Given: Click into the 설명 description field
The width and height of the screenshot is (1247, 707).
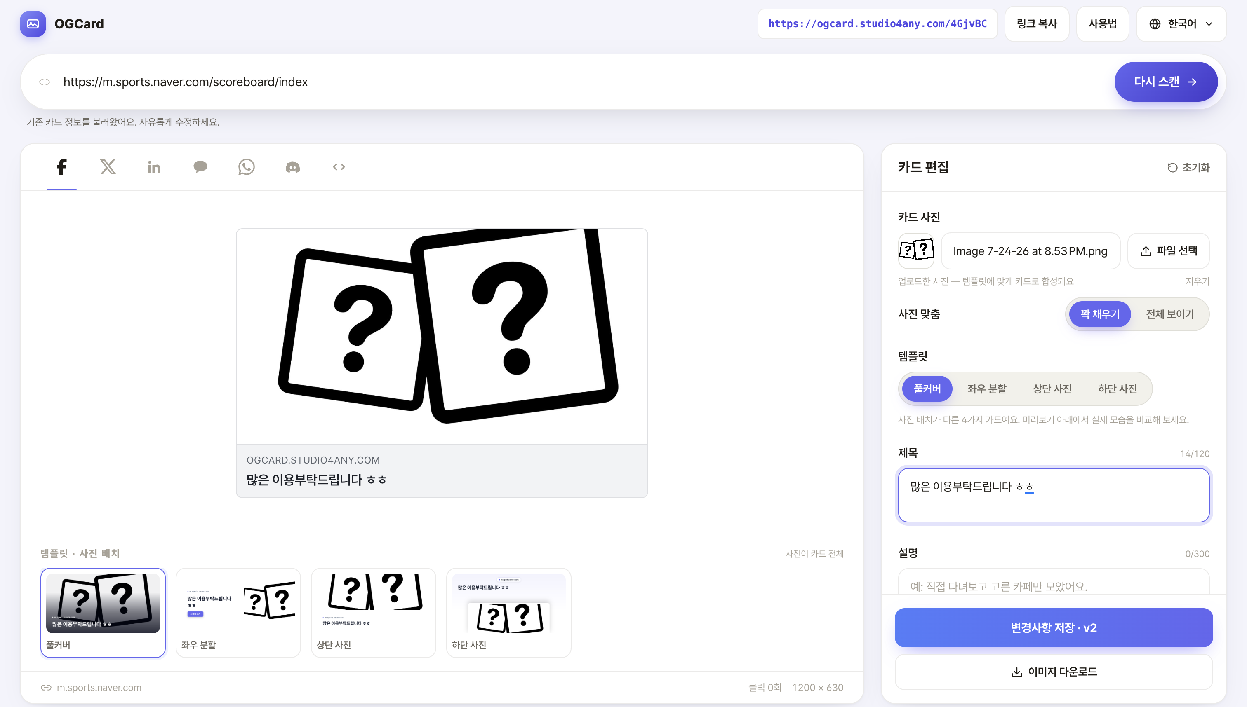Looking at the screenshot, I should click(1054, 582).
